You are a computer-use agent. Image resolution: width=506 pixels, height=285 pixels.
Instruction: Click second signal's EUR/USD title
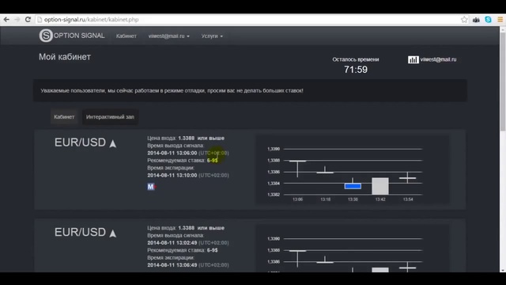[80, 232]
